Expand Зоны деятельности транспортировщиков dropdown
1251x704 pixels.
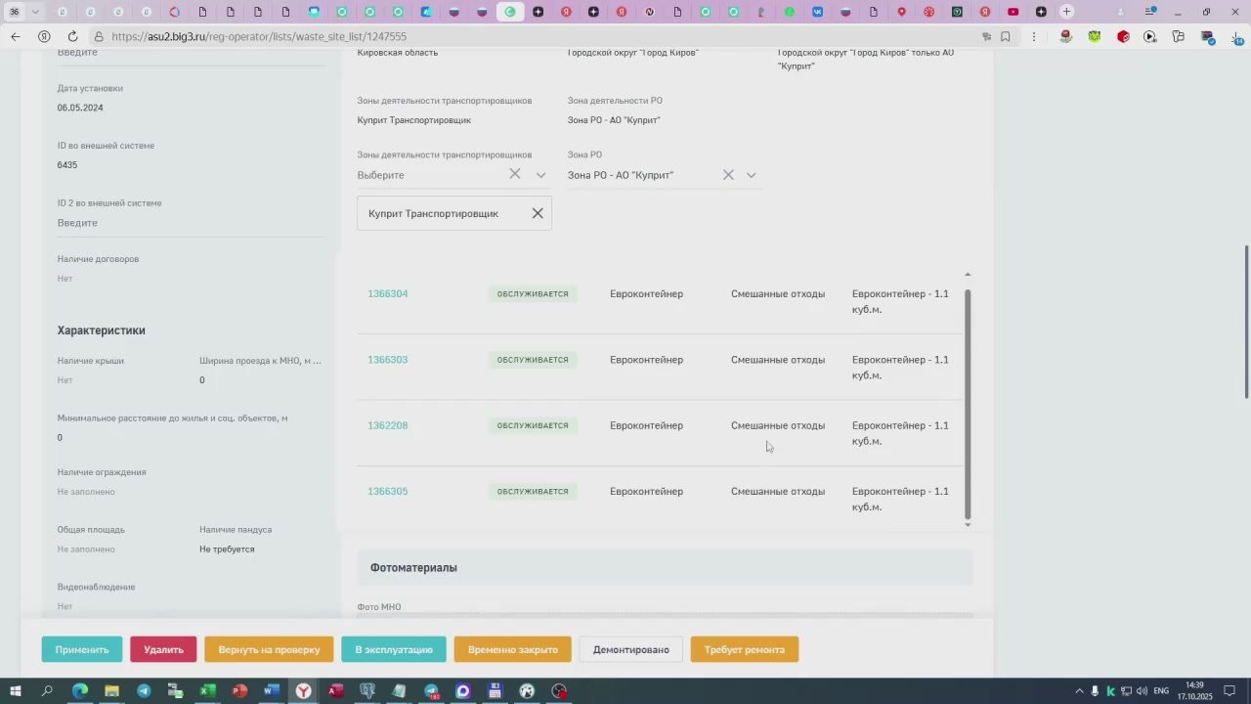click(x=540, y=175)
